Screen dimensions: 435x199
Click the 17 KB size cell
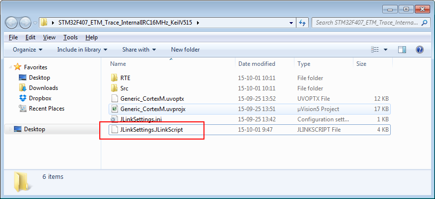381,109
